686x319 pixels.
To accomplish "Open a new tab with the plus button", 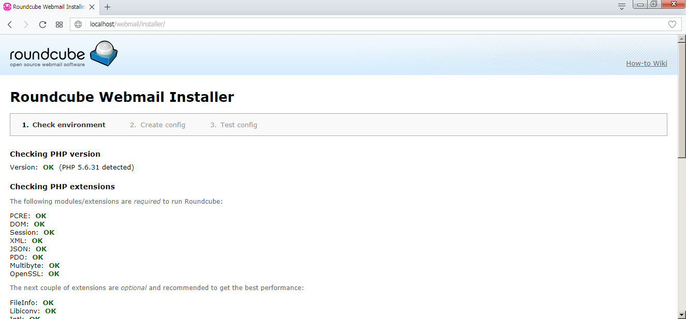I will point(107,7).
